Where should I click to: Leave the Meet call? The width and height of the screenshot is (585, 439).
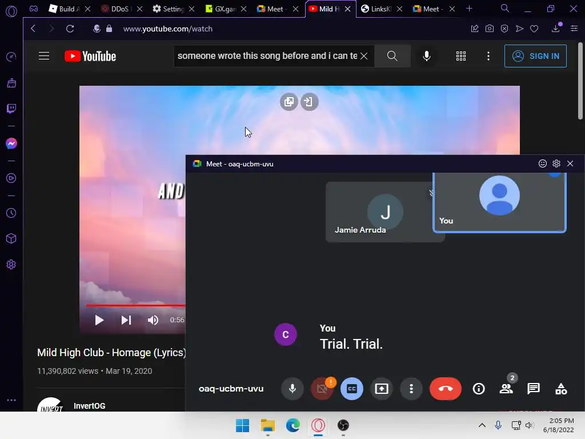[446, 389]
